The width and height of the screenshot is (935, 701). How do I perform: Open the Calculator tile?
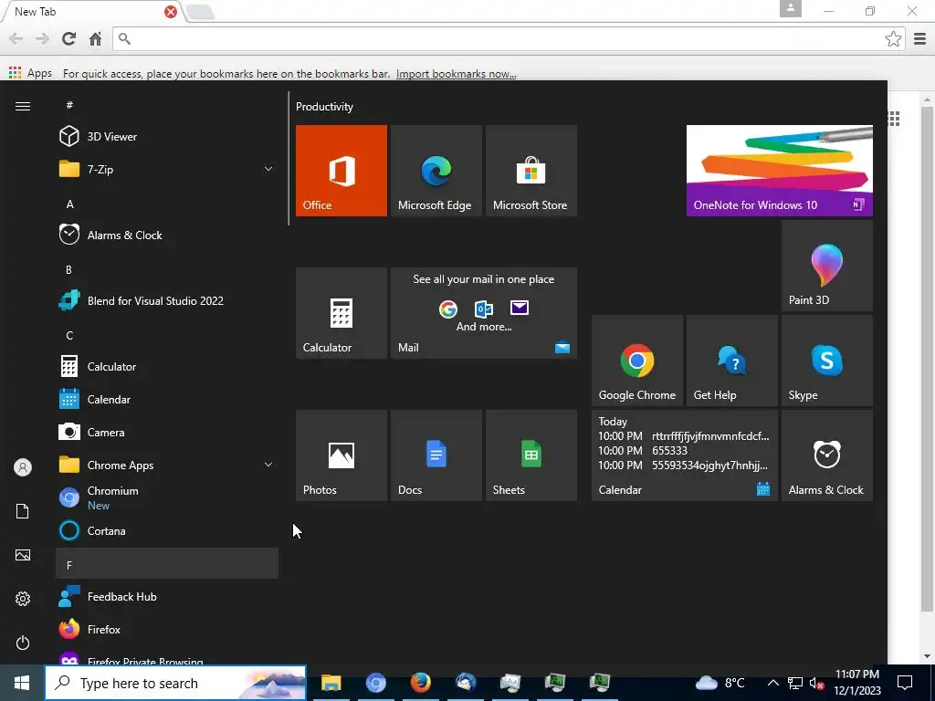tap(341, 313)
